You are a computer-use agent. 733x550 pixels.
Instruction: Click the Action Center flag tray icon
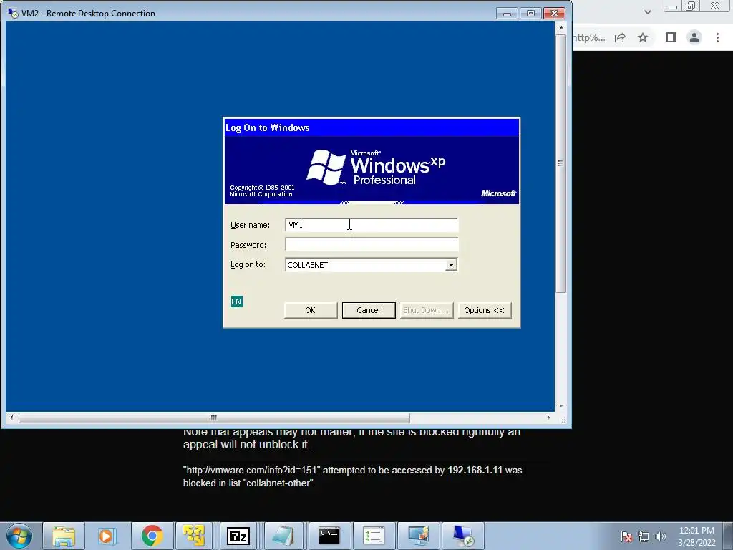(x=626, y=536)
